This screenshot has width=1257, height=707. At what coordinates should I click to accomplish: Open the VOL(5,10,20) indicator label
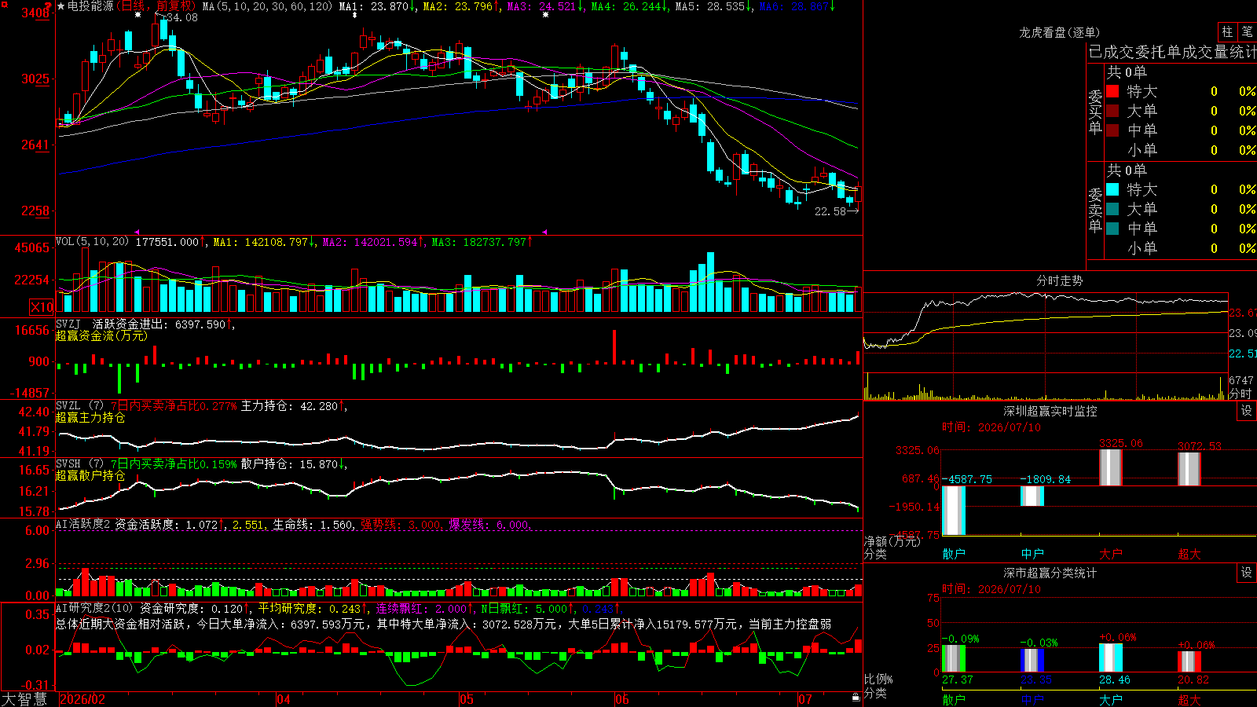point(93,242)
